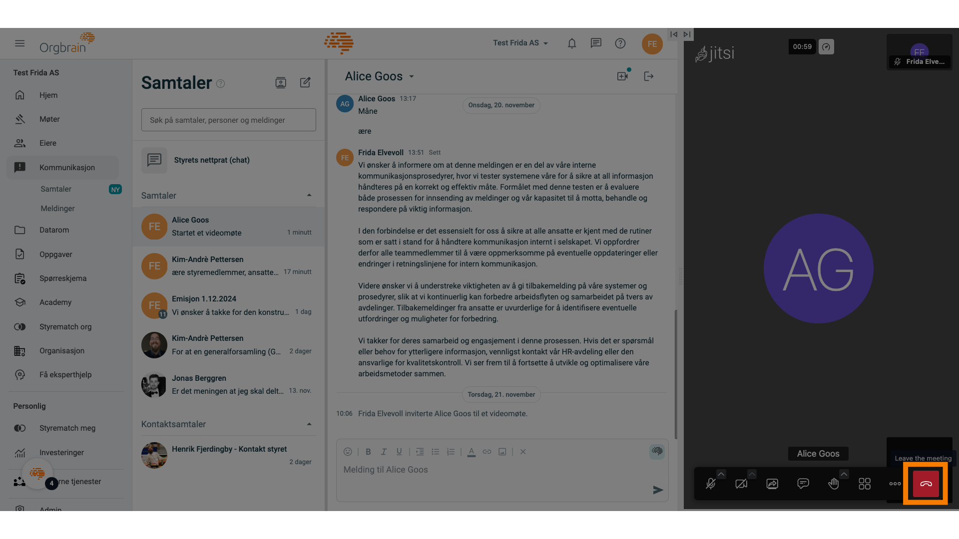The image size is (959, 539).
Task: Open Samtaler tab in sidebar
Action: pyautogui.click(x=56, y=189)
